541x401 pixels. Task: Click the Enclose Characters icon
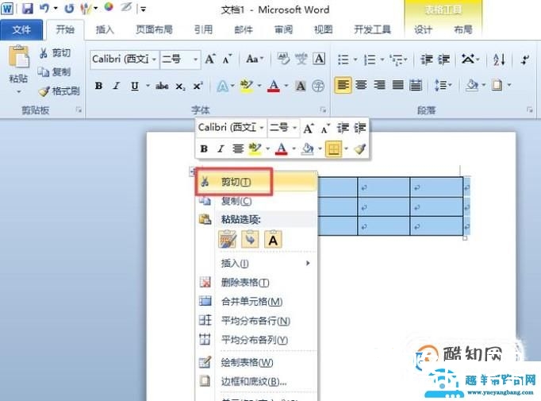point(318,86)
